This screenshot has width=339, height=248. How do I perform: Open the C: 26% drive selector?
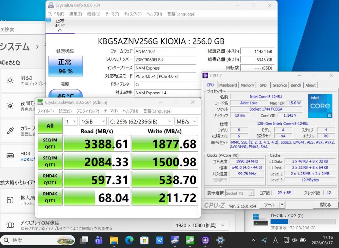(140, 121)
